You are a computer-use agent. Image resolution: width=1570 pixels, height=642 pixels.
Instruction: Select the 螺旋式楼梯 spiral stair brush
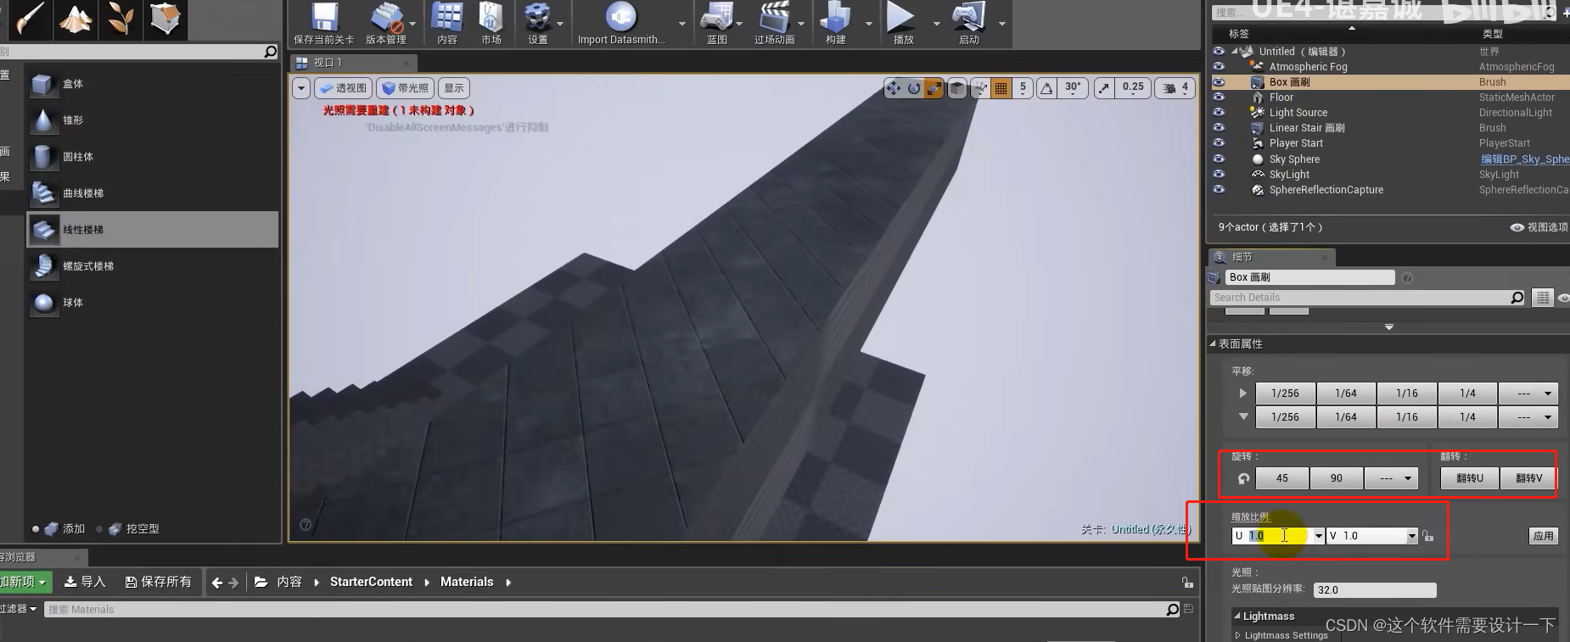click(x=153, y=266)
